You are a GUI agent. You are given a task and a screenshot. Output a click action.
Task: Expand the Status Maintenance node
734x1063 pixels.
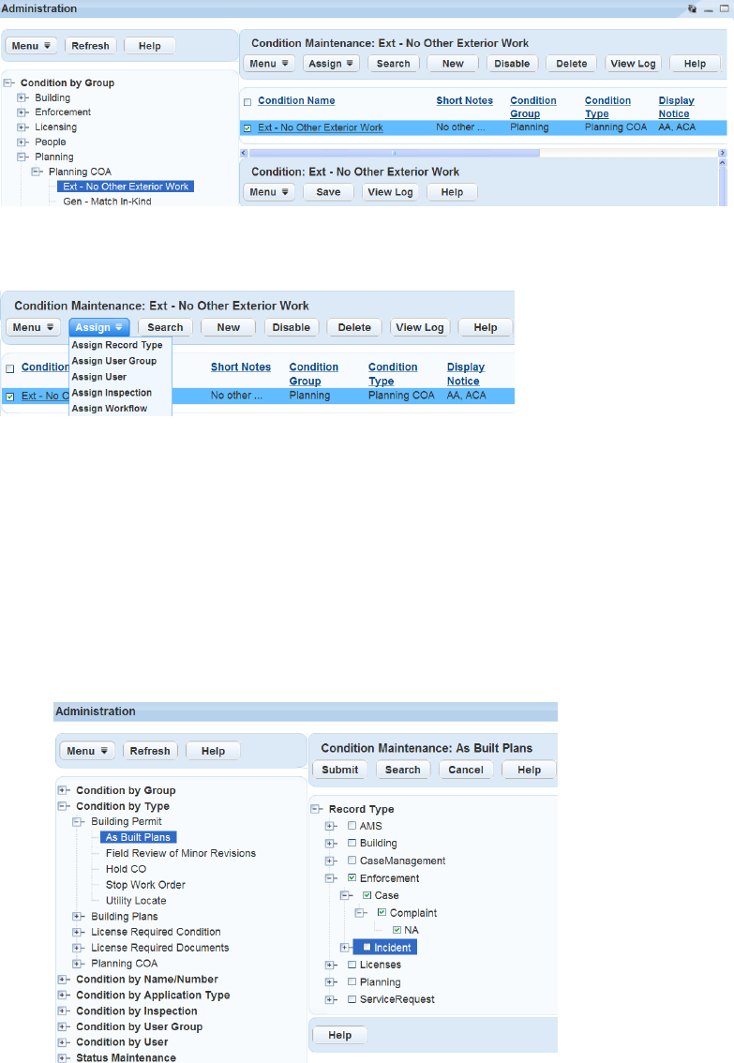pos(63,1057)
